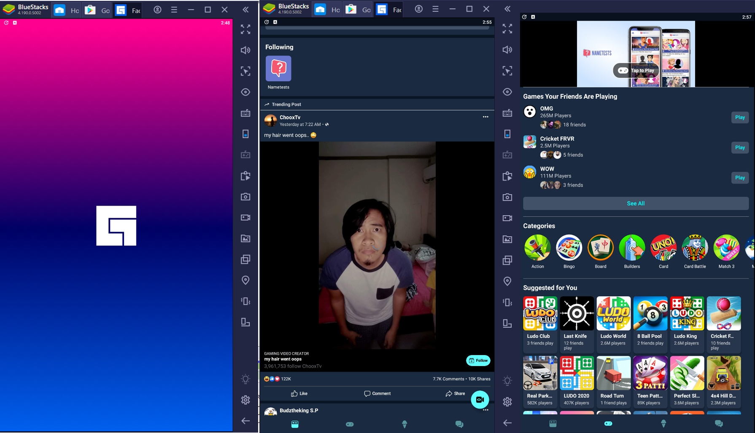Start video recording from left window's sidebar
Screen dimensions: 755x433
pos(245,217)
